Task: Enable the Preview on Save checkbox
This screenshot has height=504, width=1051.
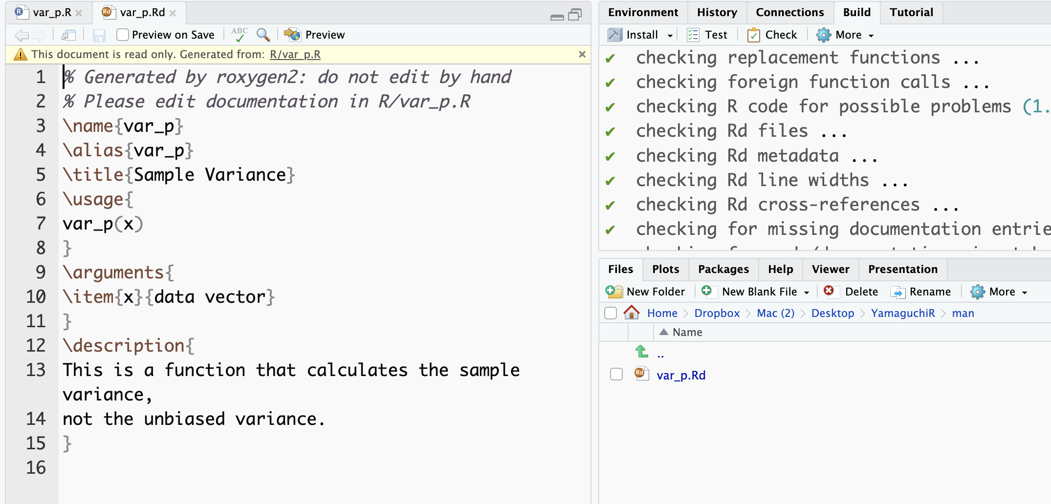Action: point(123,35)
